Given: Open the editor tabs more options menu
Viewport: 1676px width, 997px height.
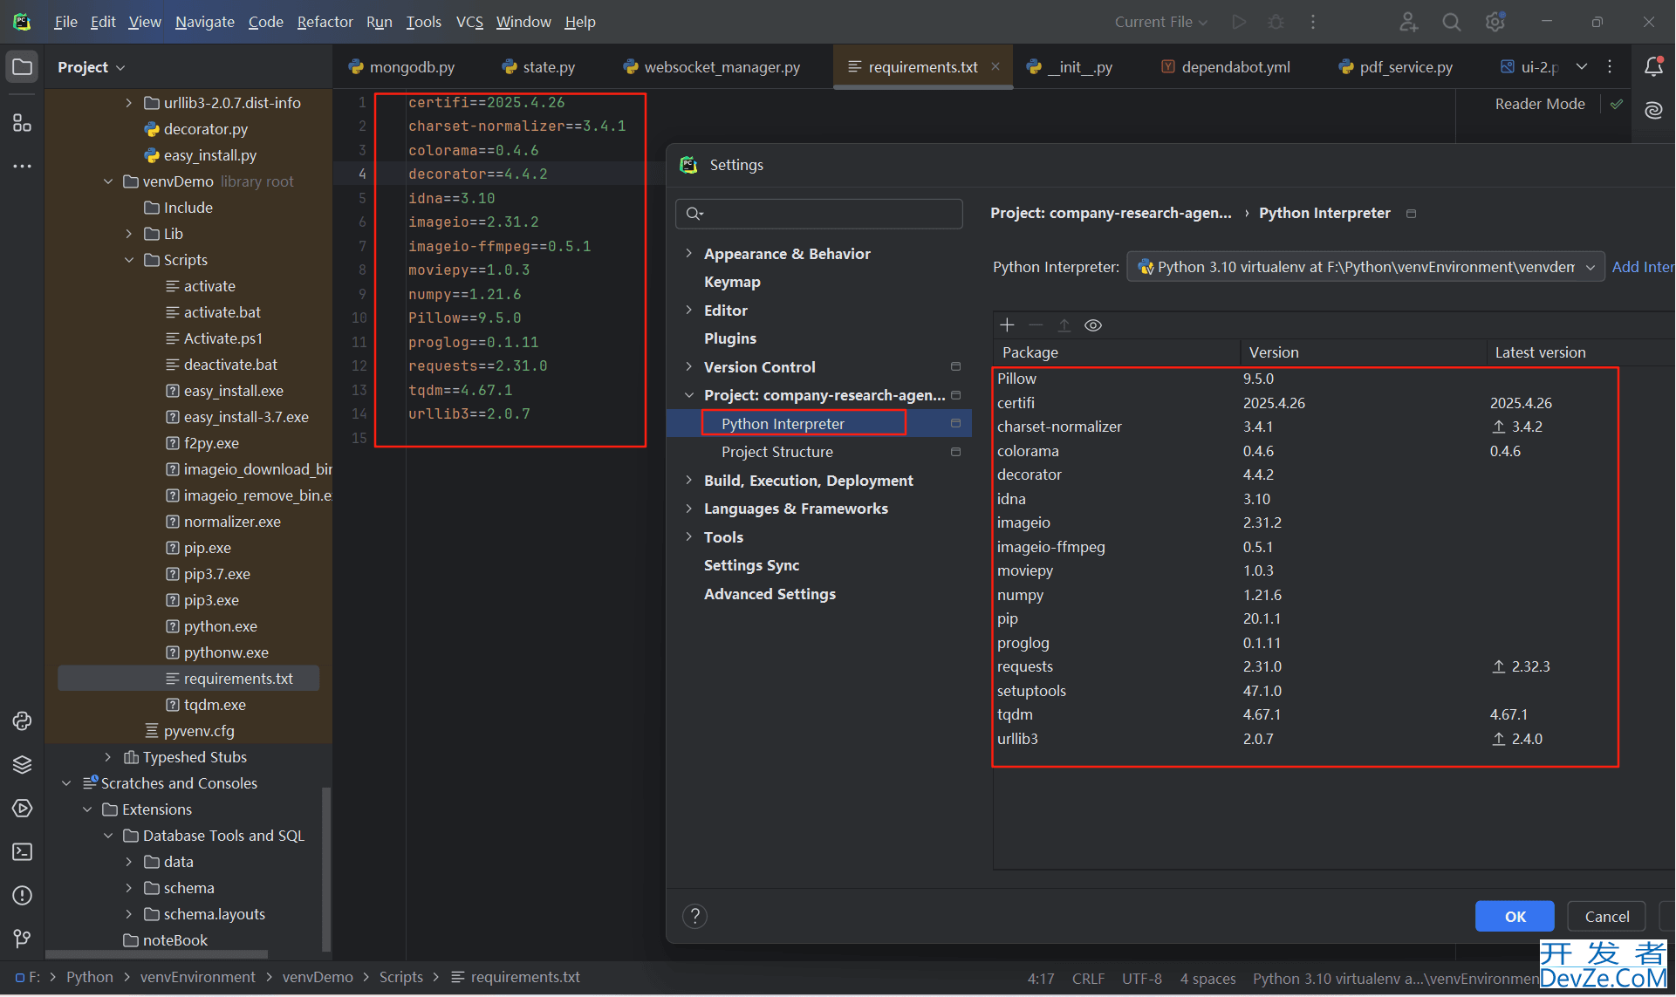Looking at the screenshot, I should 1610,66.
